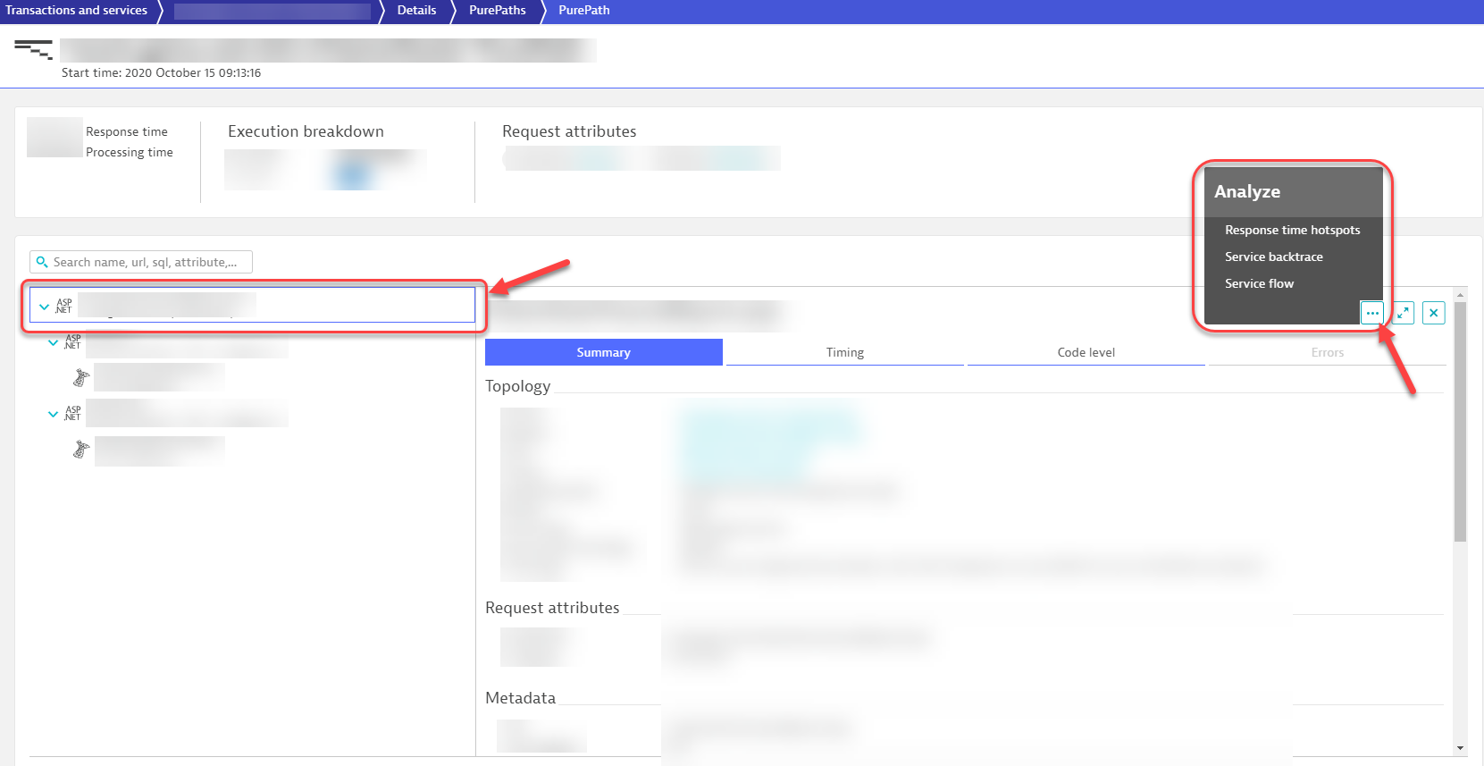Select the first child service icon in tree

pyautogui.click(x=80, y=378)
